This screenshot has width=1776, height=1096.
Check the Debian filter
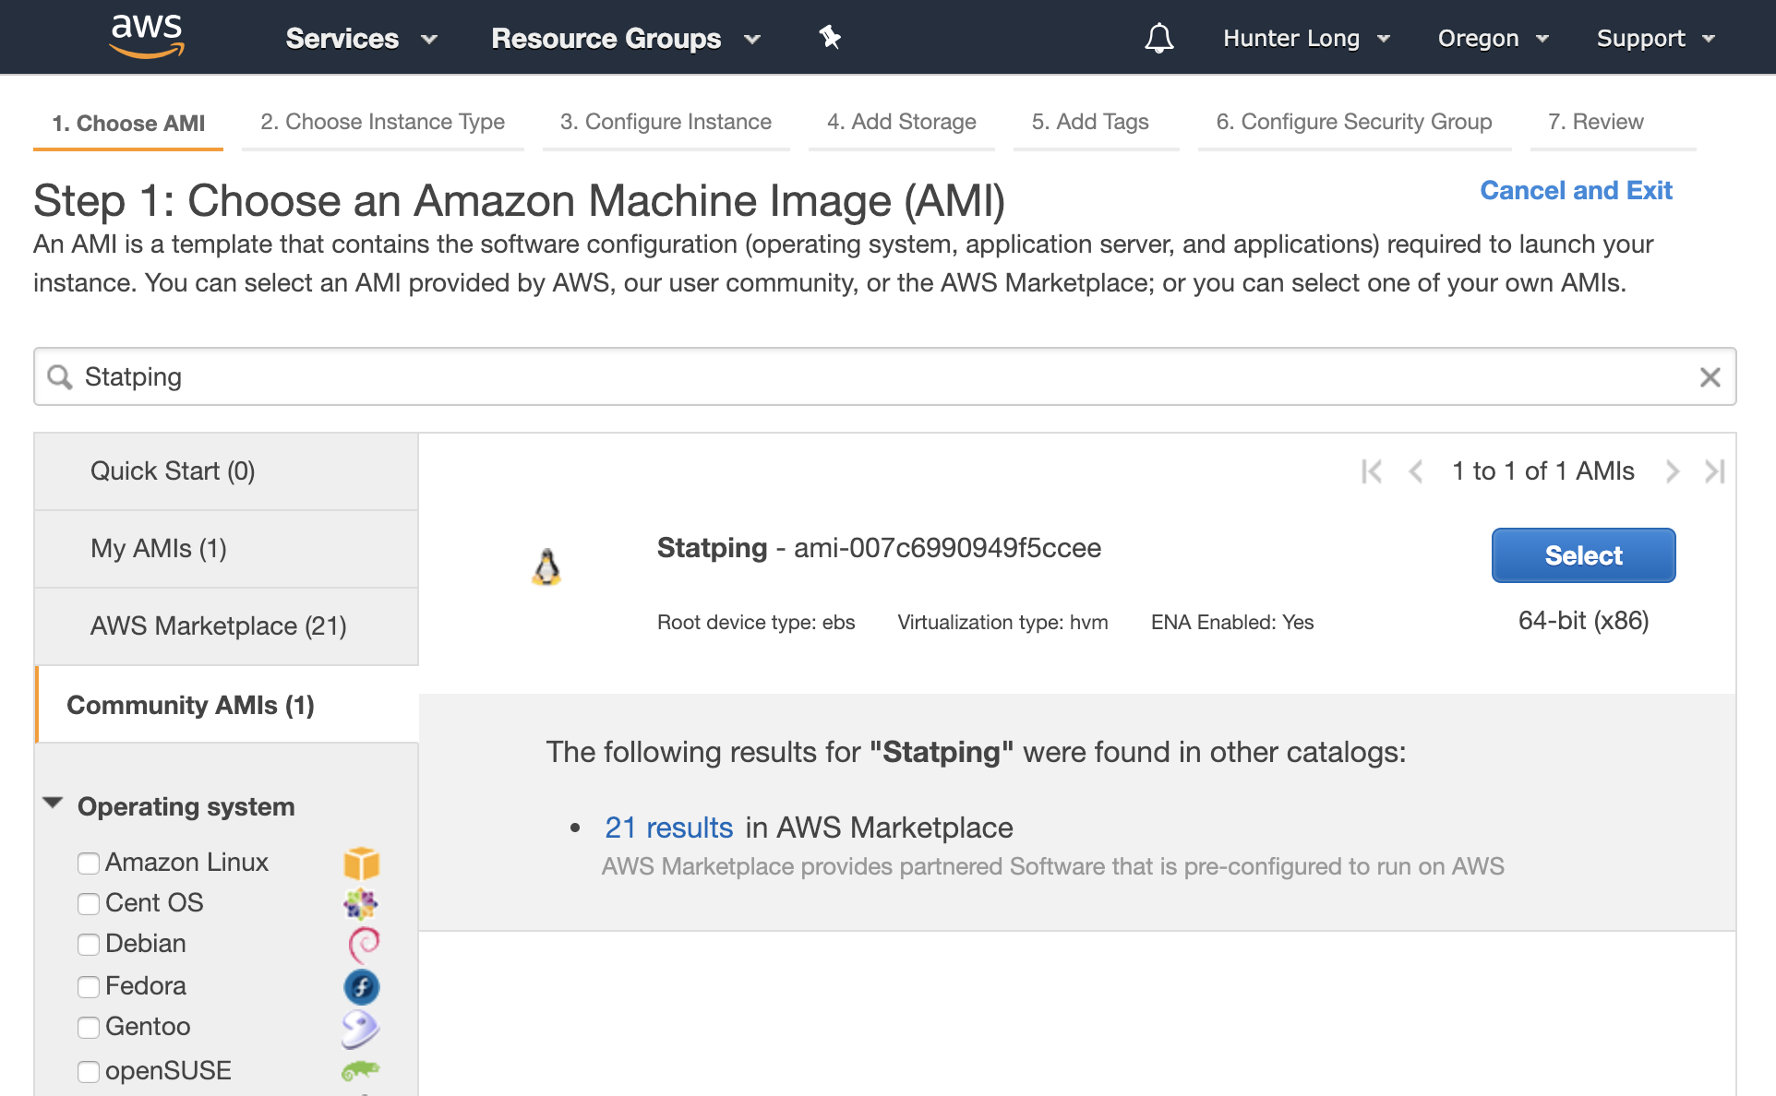[x=89, y=945]
